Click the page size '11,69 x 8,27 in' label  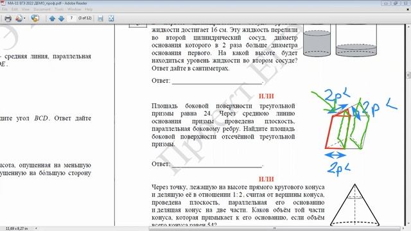[x=17, y=228]
